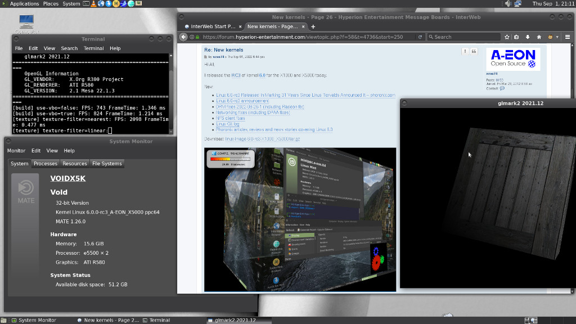Screen dimensions: 576x324
Task: Open the yellow round launcher icon in top panel
Action: tap(116, 4)
